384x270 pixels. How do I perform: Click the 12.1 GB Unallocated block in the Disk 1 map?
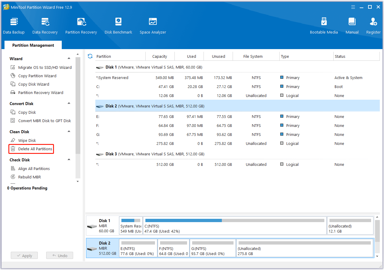tap(350, 225)
